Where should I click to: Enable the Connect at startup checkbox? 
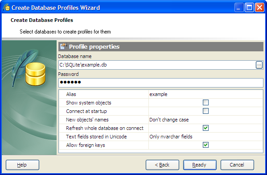(x=205, y=111)
